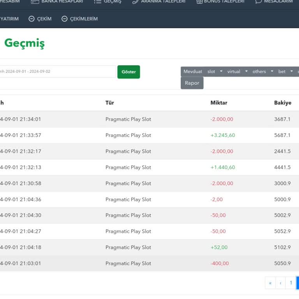Click the minus-circle icon beside Çekim
The width and height of the screenshot is (299, 299).
[x=32, y=19]
